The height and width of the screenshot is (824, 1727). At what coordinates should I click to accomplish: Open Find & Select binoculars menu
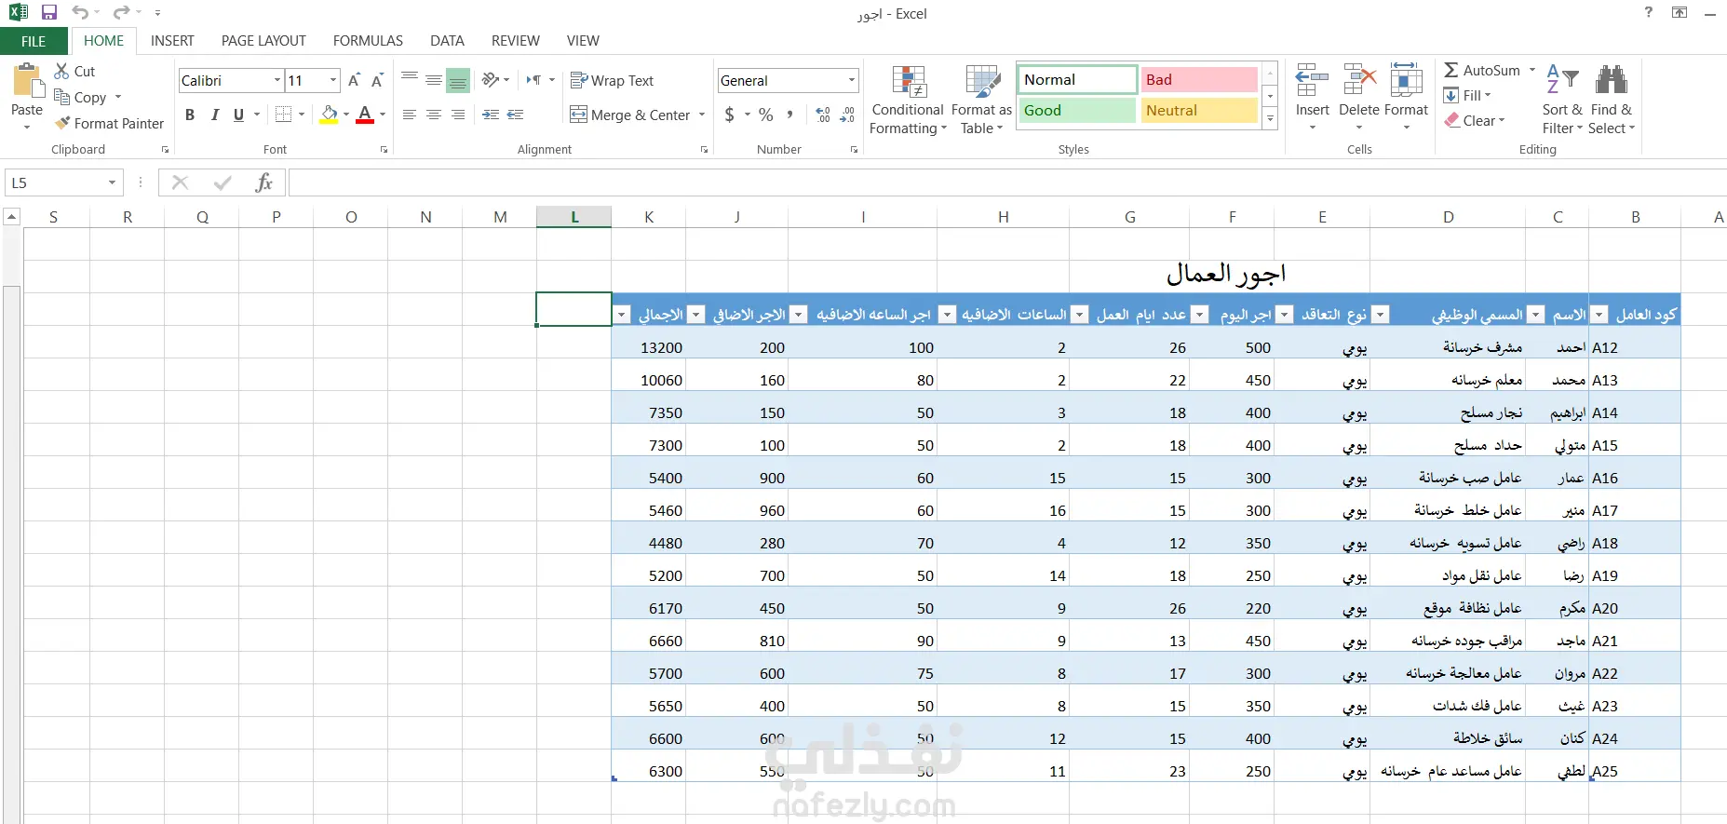(x=1612, y=101)
